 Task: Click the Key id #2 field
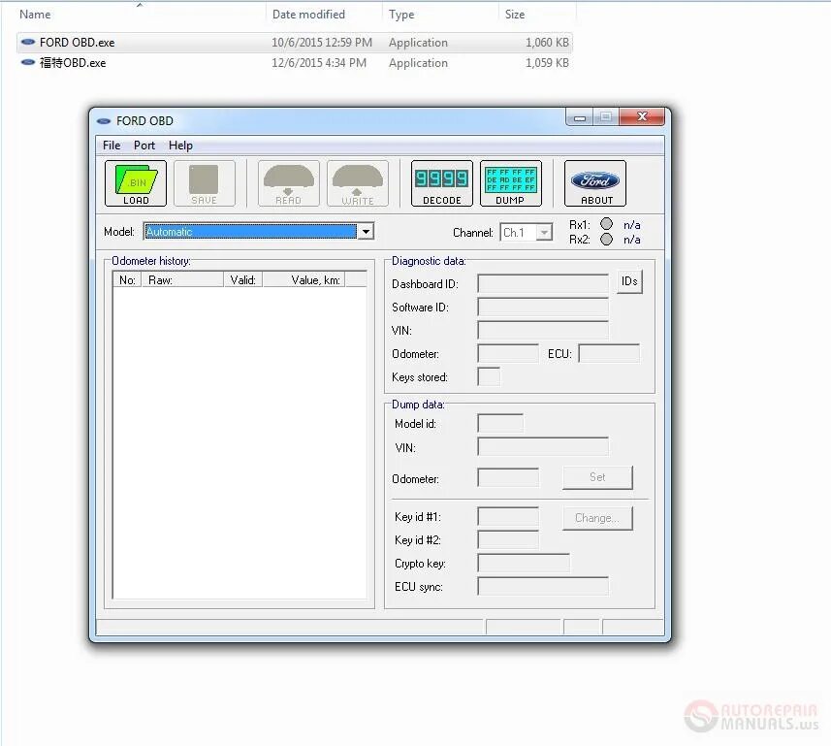(508, 540)
